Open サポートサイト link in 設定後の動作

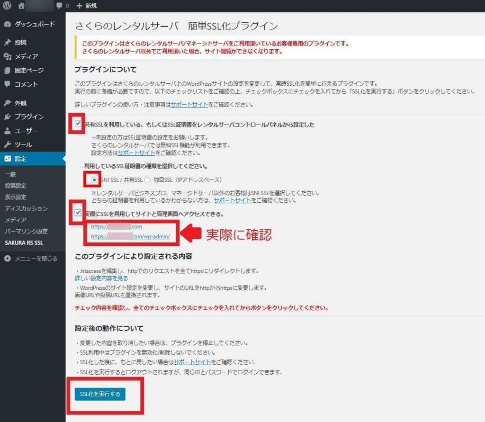coord(192,362)
